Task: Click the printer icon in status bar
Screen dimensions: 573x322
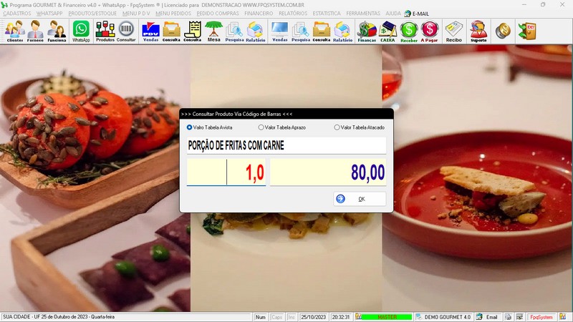Action: click(x=509, y=317)
